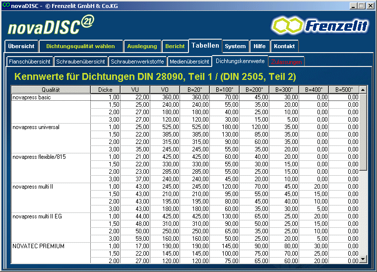Screen dimensions: 377x272
Task: Click the novaDISC icon in the title bar
Action: (5, 5)
